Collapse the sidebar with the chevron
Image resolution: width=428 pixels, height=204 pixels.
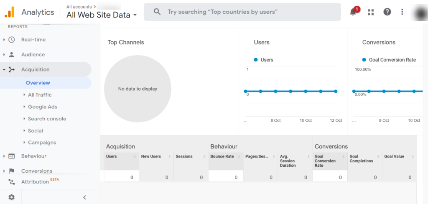(84, 197)
